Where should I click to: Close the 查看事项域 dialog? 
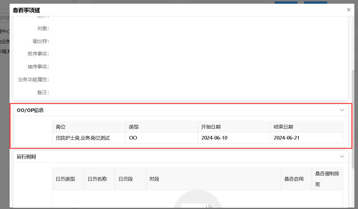[348, 10]
